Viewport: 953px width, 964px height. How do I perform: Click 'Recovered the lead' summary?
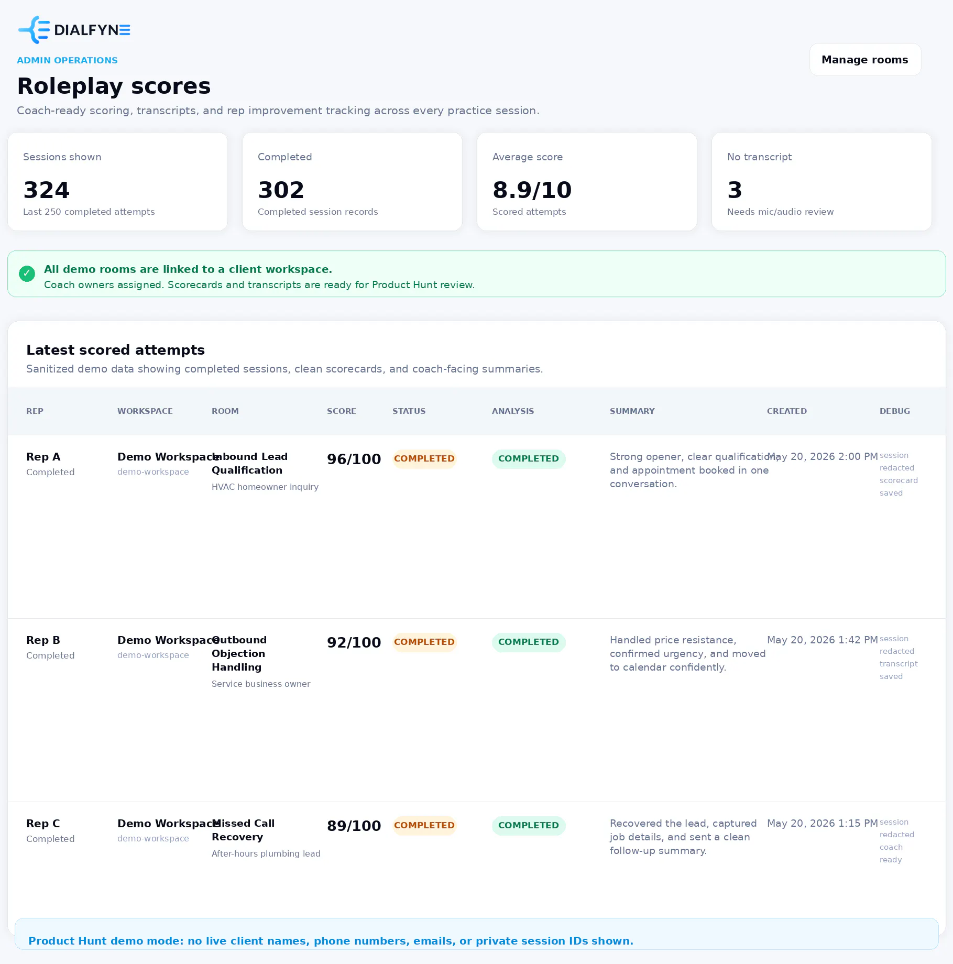684,837
